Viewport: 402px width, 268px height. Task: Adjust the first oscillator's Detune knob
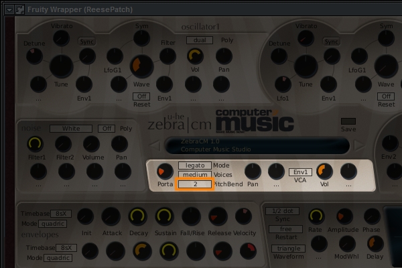[34, 56]
